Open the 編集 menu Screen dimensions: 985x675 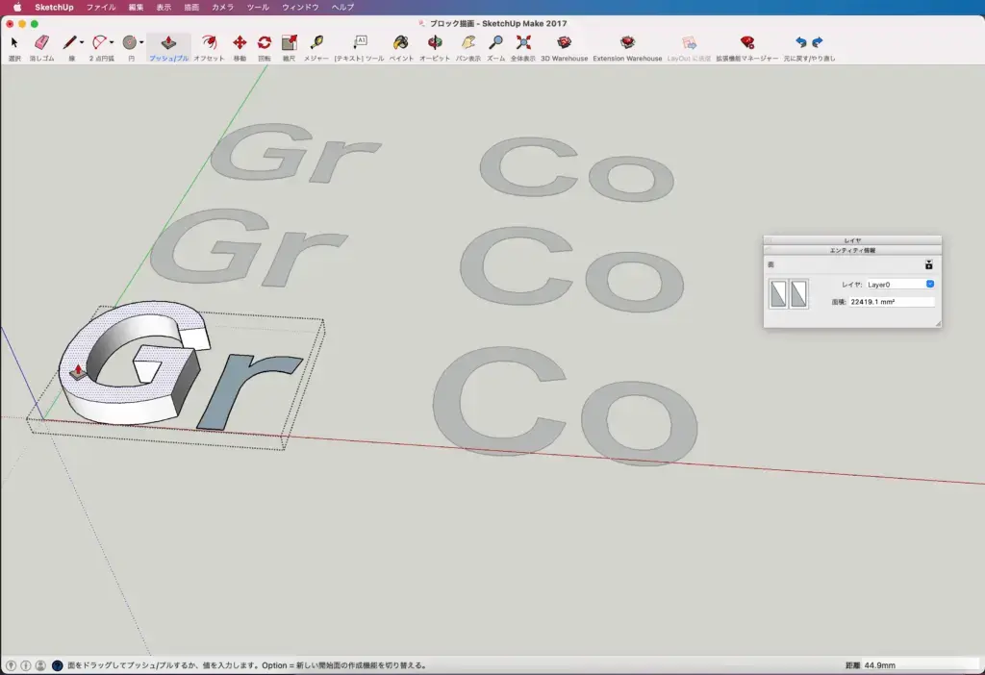136,7
